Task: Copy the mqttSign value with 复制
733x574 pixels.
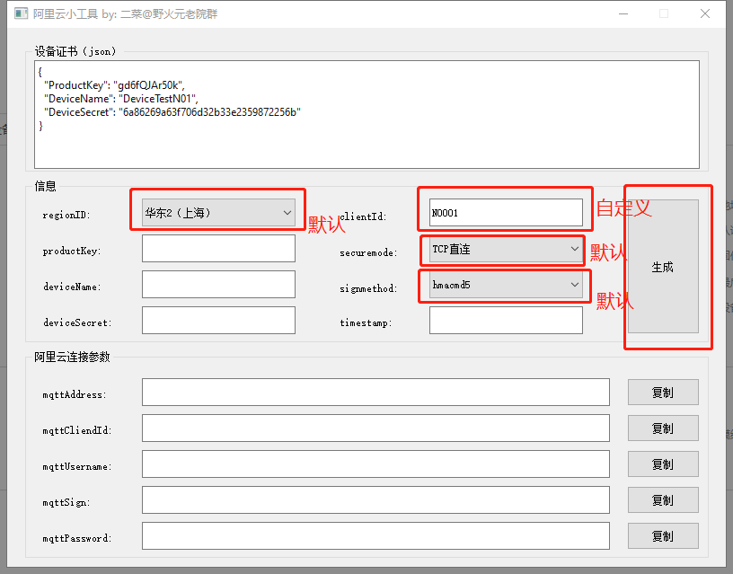Action: point(663,500)
